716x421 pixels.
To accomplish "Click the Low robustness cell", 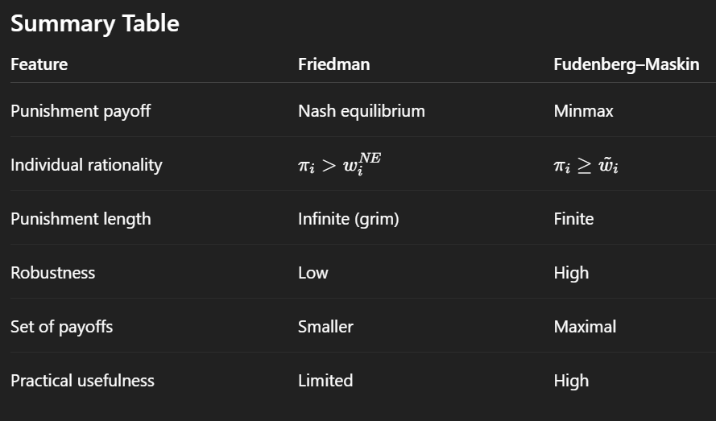I will 312,273.
